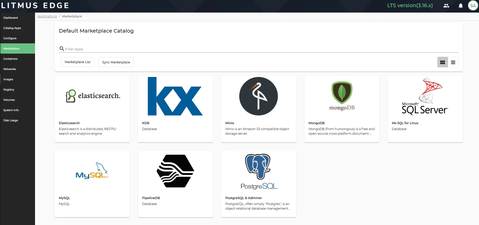Open the notifications bell
This screenshot has height=225, width=479.
tap(461, 6)
